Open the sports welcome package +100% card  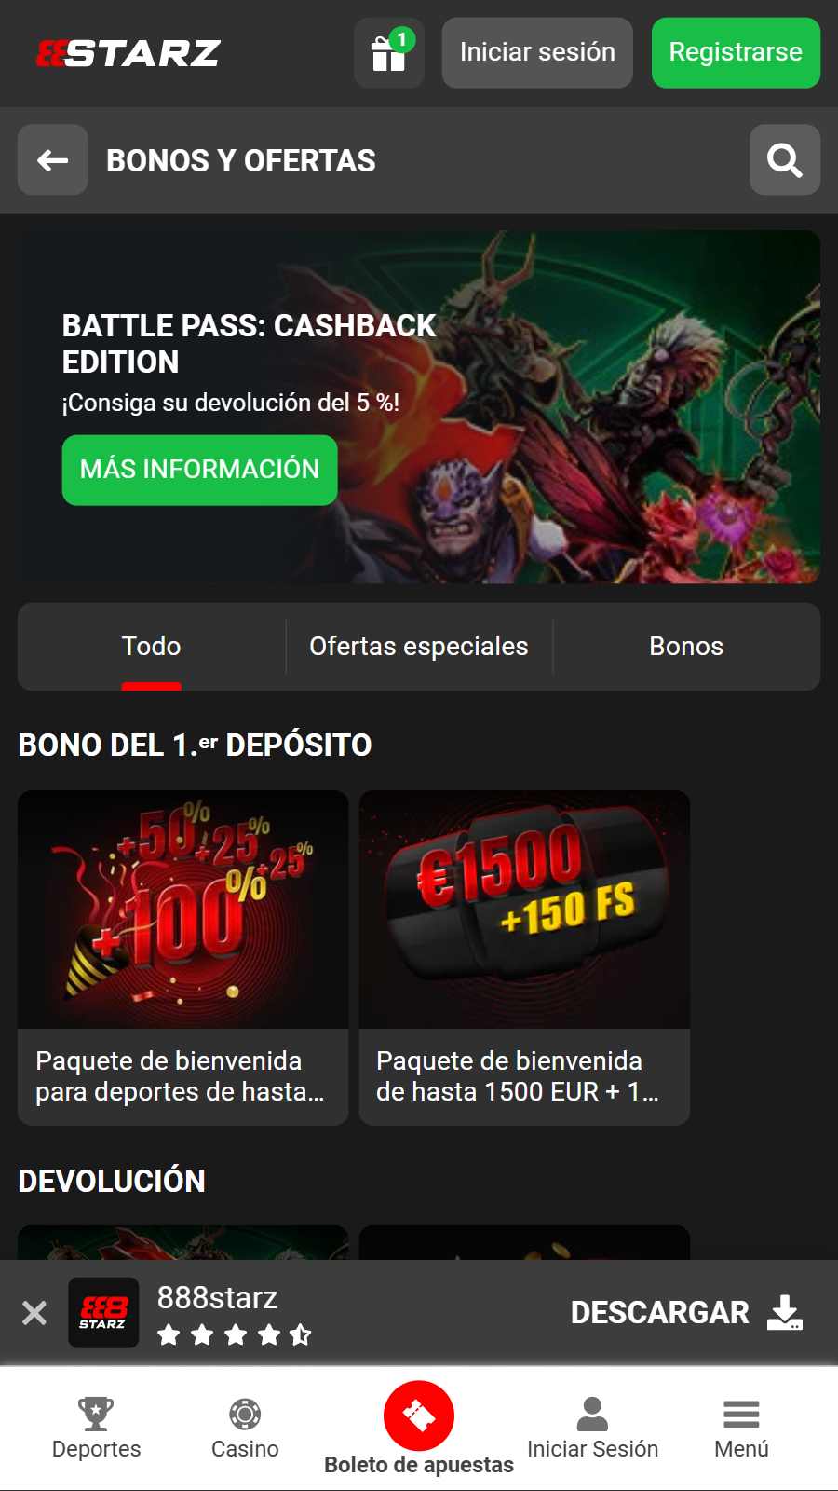pos(182,958)
